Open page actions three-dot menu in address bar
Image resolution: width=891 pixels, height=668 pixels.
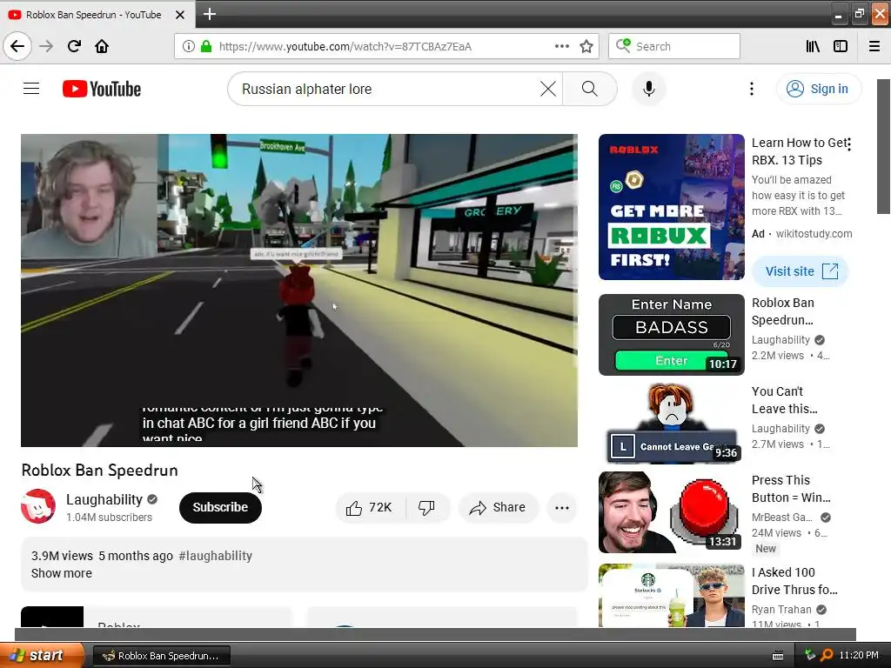[x=561, y=46]
